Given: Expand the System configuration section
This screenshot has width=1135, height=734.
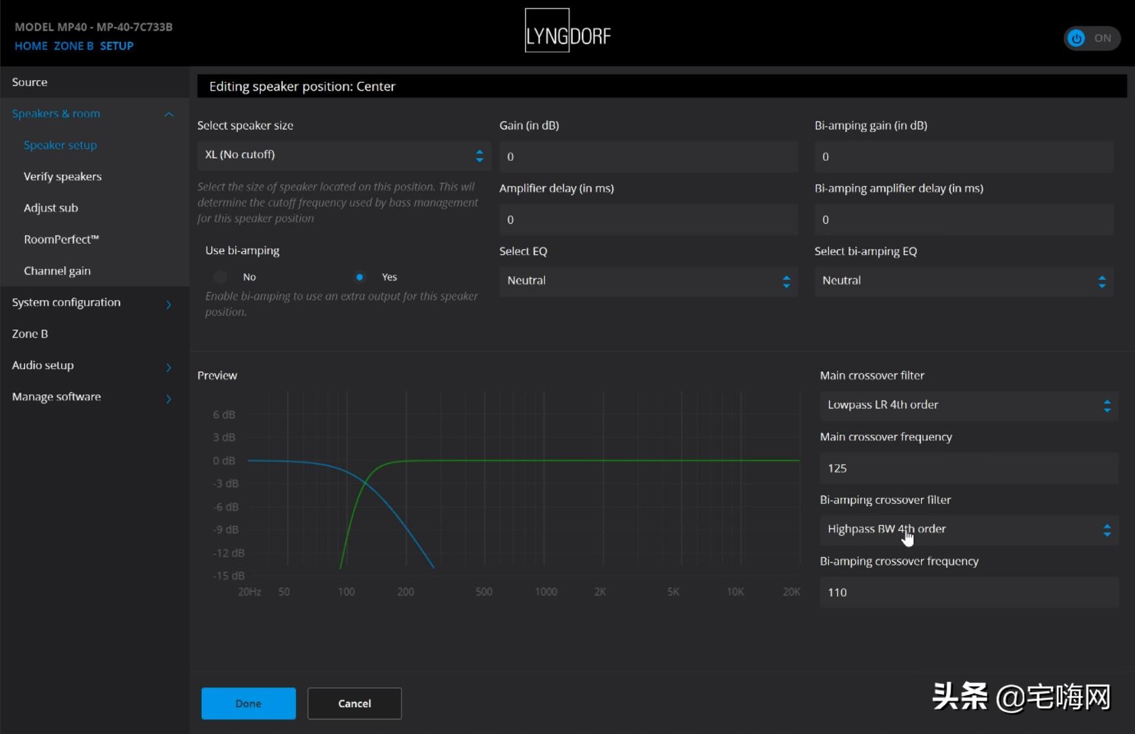Looking at the screenshot, I should tap(169, 304).
